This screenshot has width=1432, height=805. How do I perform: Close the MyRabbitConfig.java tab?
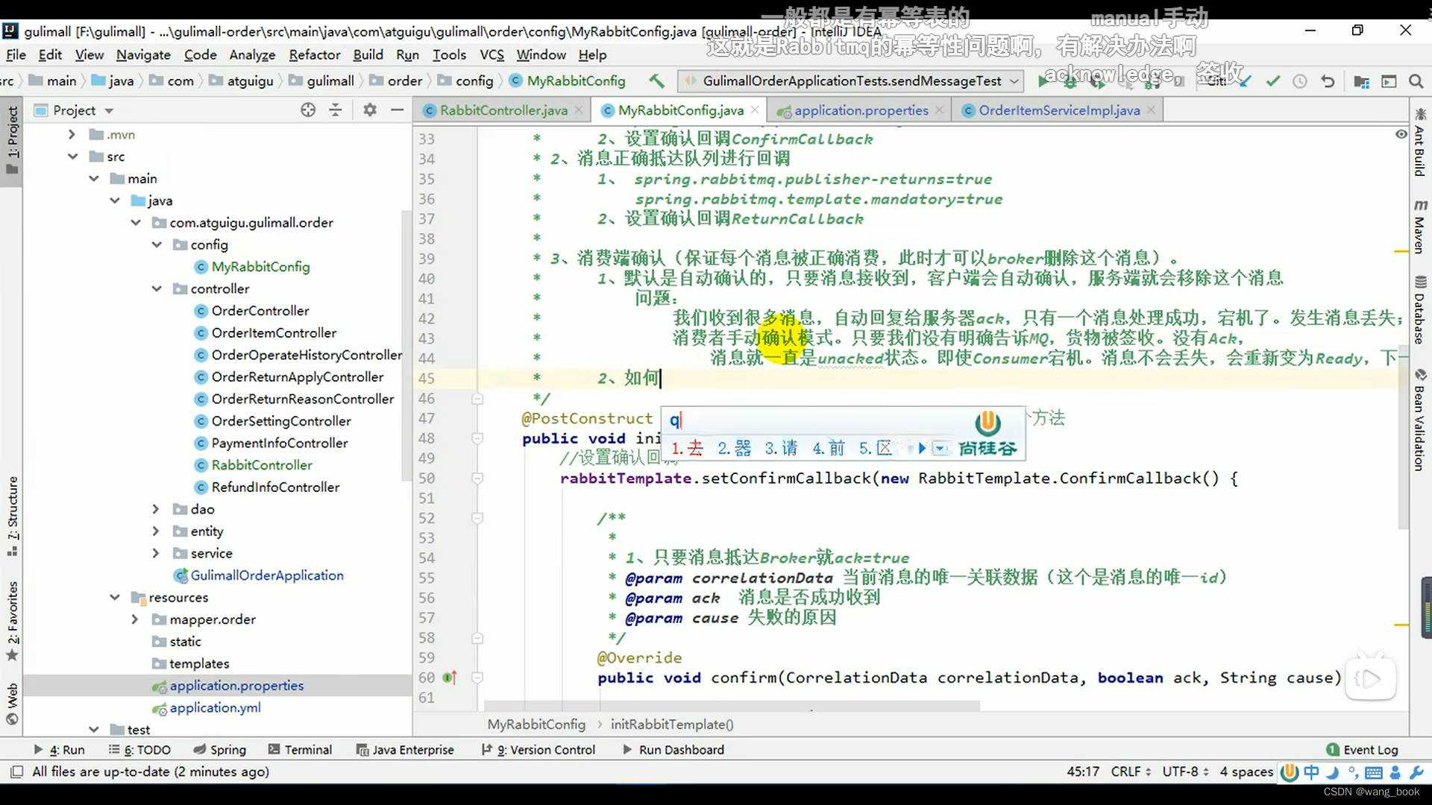pyautogui.click(x=755, y=110)
